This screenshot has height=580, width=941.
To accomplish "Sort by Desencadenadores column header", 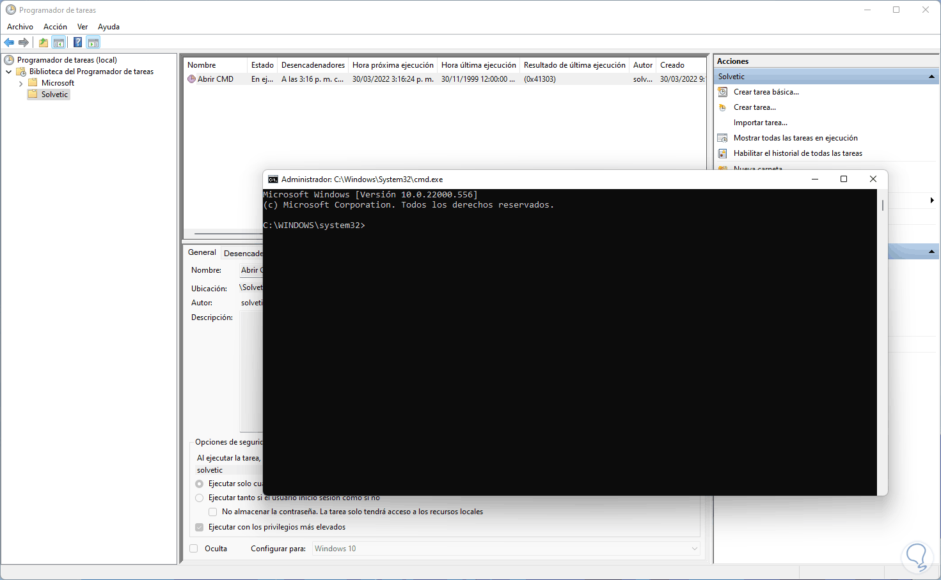I will [x=313, y=65].
